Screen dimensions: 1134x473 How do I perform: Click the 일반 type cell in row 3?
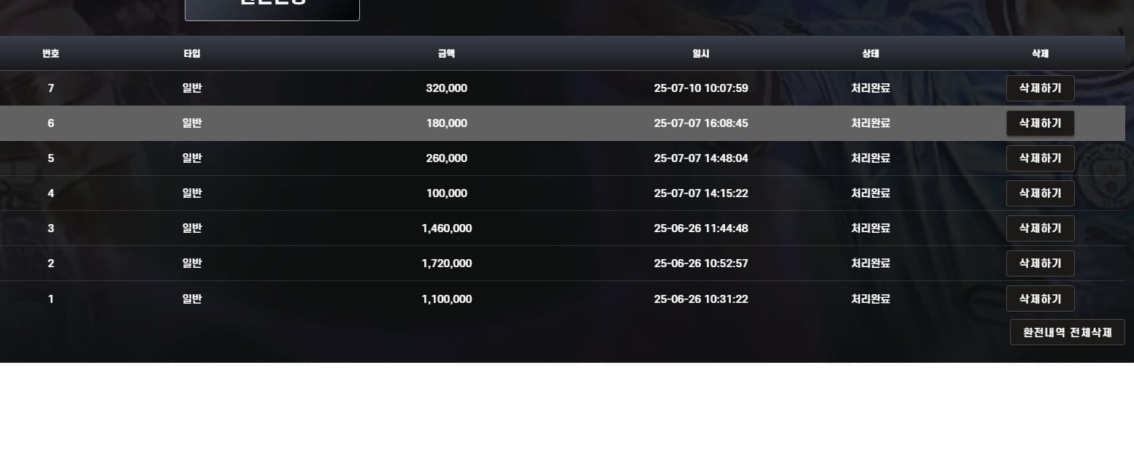(192, 228)
